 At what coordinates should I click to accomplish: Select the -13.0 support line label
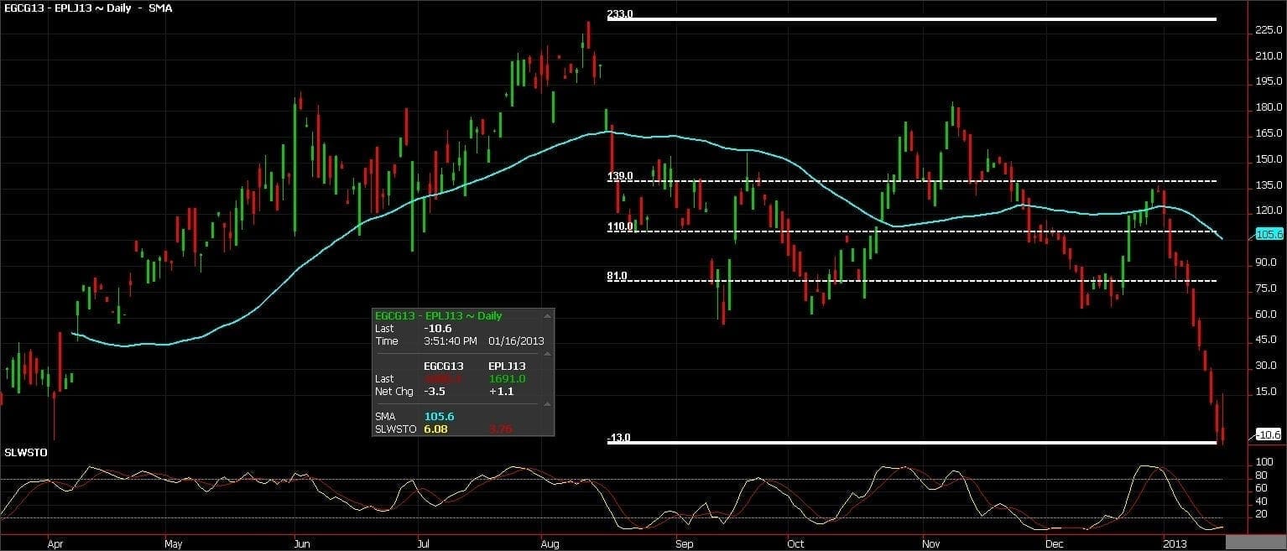[x=619, y=438]
